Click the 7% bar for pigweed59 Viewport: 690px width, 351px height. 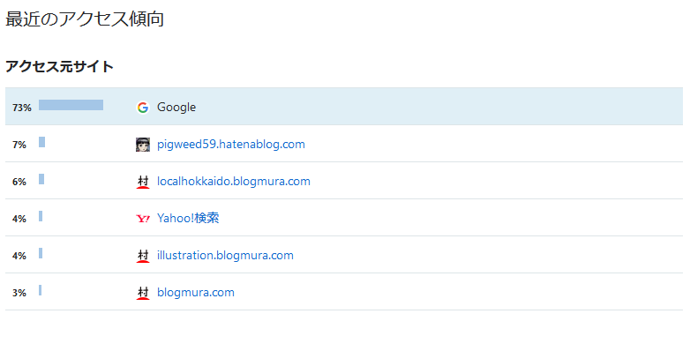pos(41,142)
